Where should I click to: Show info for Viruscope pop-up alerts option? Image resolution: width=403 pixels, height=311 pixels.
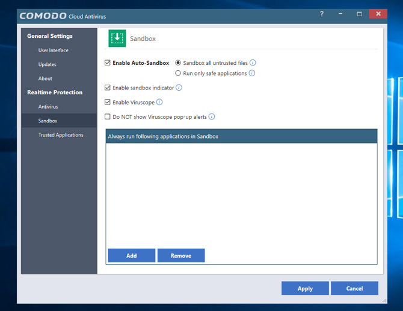(212, 116)
